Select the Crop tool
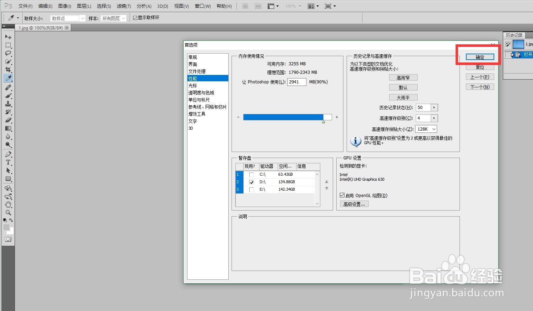This screenshot has width=533, height=311. coord(8,70)
